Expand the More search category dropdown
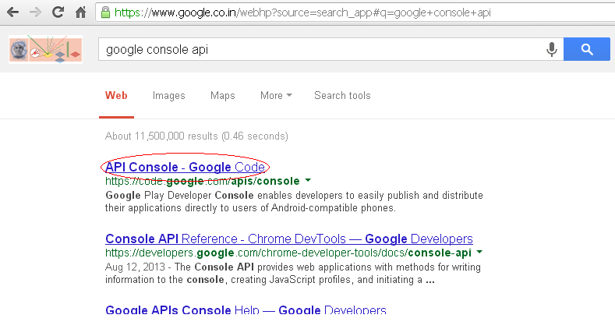This screenshot has width=615, height=336. [276, 95]
